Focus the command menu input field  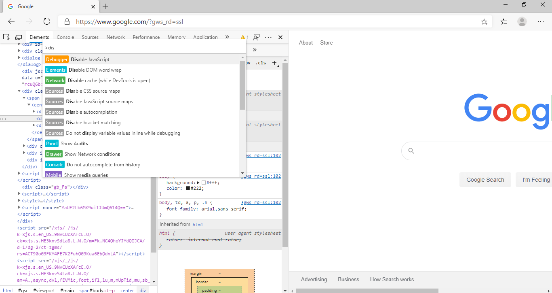tap(144, 48)
